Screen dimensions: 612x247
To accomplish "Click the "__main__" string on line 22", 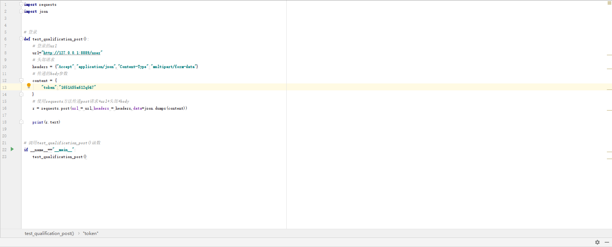I will click(x=63, y=150).
